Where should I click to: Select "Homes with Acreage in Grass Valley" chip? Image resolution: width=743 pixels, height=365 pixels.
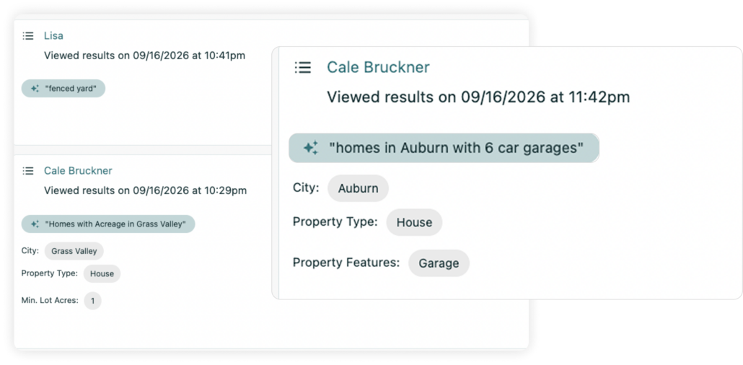click(108, 224)
